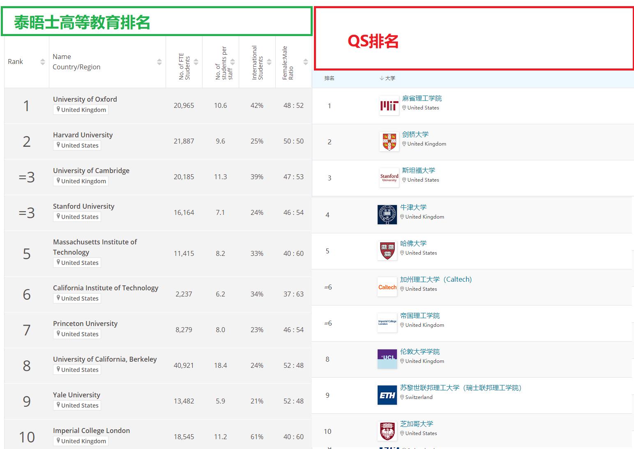Click the Cambridge University crest icon
Image resolution: width=634 pixels, height=449 pixels.
[389, 141]
